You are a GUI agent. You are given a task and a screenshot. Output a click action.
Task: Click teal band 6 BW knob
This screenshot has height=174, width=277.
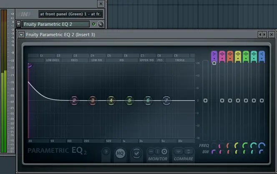coord(254,152)
